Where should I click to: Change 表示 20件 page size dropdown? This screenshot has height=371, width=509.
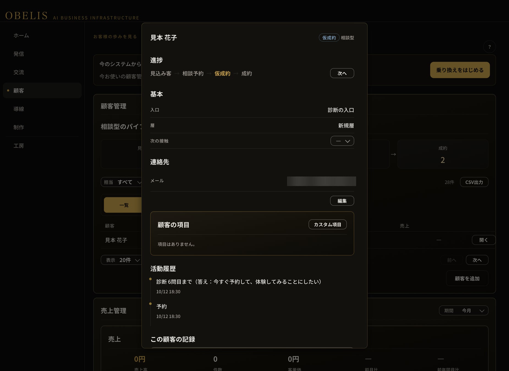[x=121, y=260]
